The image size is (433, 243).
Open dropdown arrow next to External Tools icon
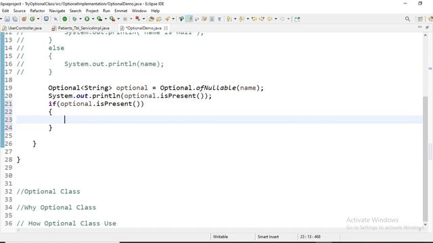118,19
